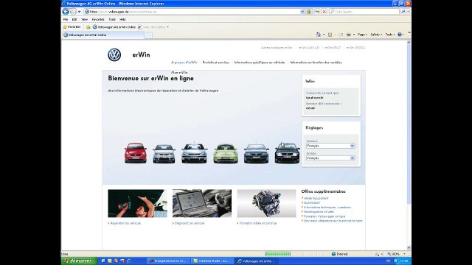
Task: Click the search magnifier button
Action: click(x=403, y=12)
